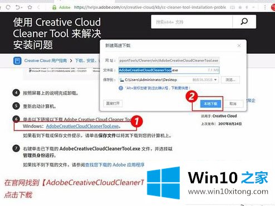Click the small star icon right of the address bar
Screen dimensions: 275x206
point(240,7)
